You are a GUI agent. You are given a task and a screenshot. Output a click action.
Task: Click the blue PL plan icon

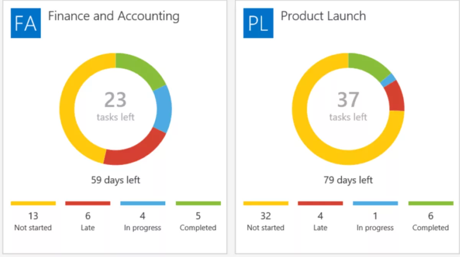click(x=258, y=23)
